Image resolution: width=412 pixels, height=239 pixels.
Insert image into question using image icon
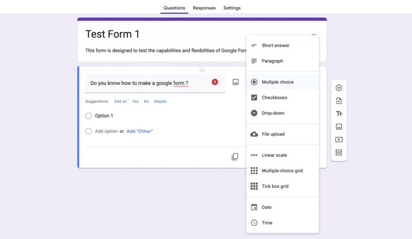(236, 82)
